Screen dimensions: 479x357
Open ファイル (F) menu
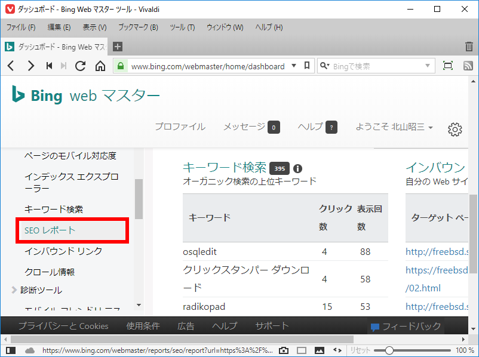click(x=21, y=27)
